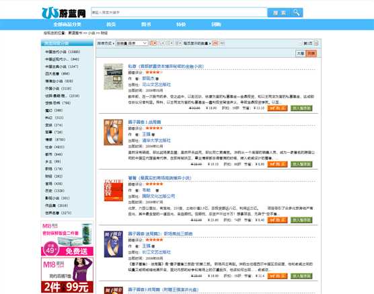Select the 中国古典小说 category
This screenshot has width=374, height=294.
(x=62, y=67)
